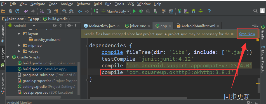Open the Refactor menu
The height and width of the screenshot is (104, 266).
click(83, 4)
